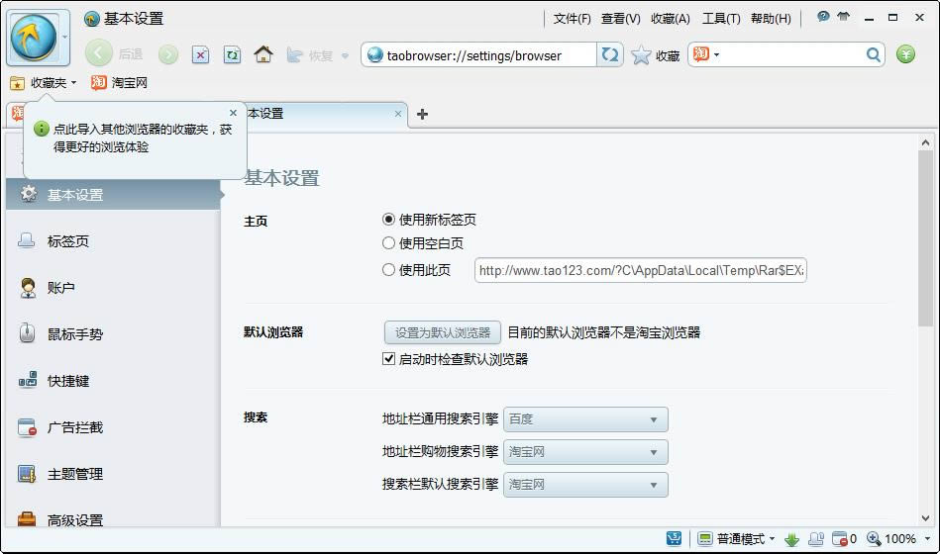Click the Taobao search engine icon
This screenshot has width=940, height=554.
(x=700, y=53)
